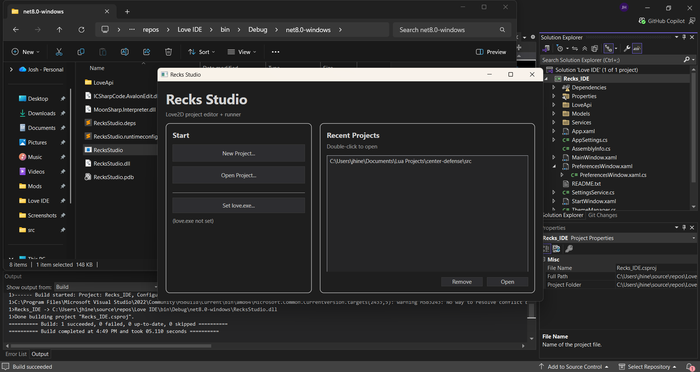The width and height of the screenshot is (700, 372).
Task: Click the Set love.exe... button
Action: click(x=239, y=206)
